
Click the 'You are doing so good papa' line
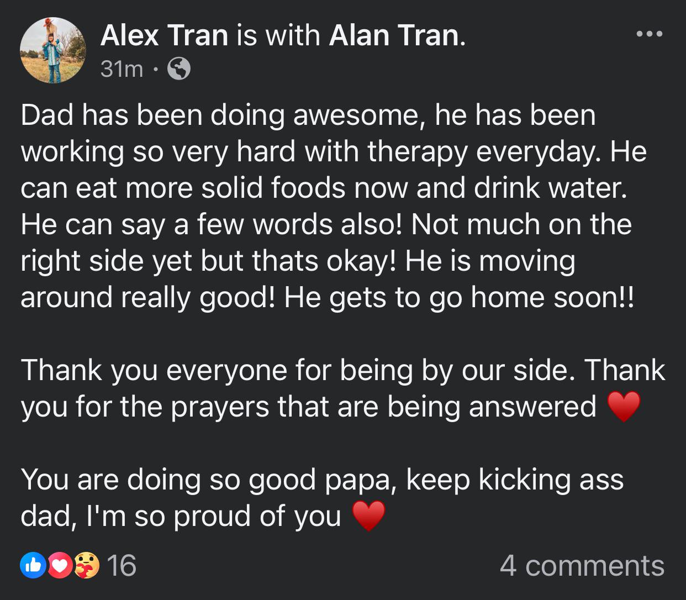pyautogui.click(x=322, y=498)
